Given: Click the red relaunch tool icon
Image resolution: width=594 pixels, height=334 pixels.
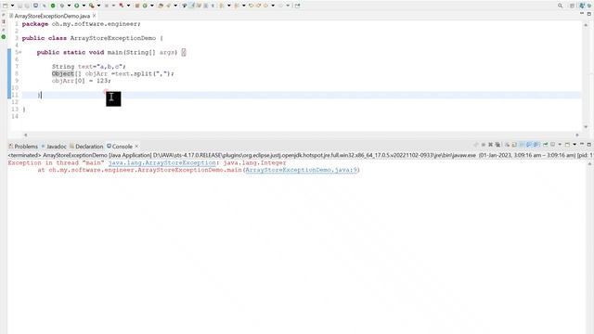Looking at the screenshot, I should tap(122, 6).
